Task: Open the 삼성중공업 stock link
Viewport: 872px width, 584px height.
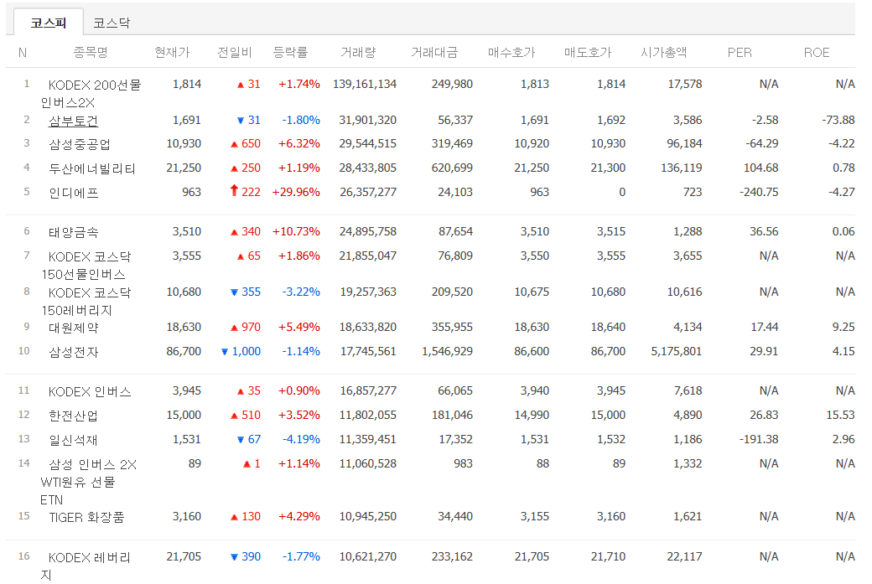Action: tap(80, 144)
